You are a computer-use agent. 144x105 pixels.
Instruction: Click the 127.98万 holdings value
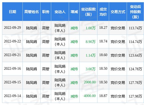pos(135,96)
